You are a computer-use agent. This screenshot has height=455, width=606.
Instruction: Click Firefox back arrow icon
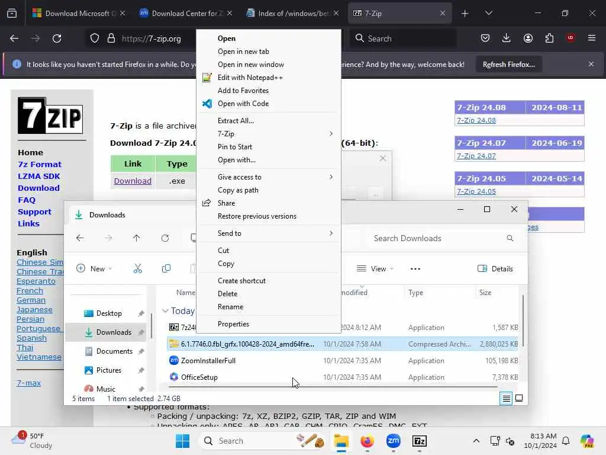(14, 39)
